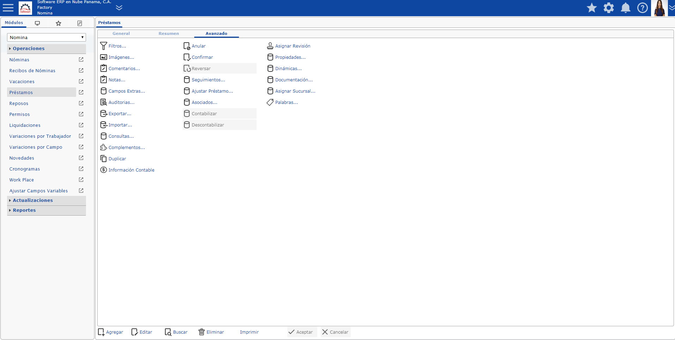Expand the Actualizaciones section
The height and width of the screenshot is (340, 675).
(47, 200)
